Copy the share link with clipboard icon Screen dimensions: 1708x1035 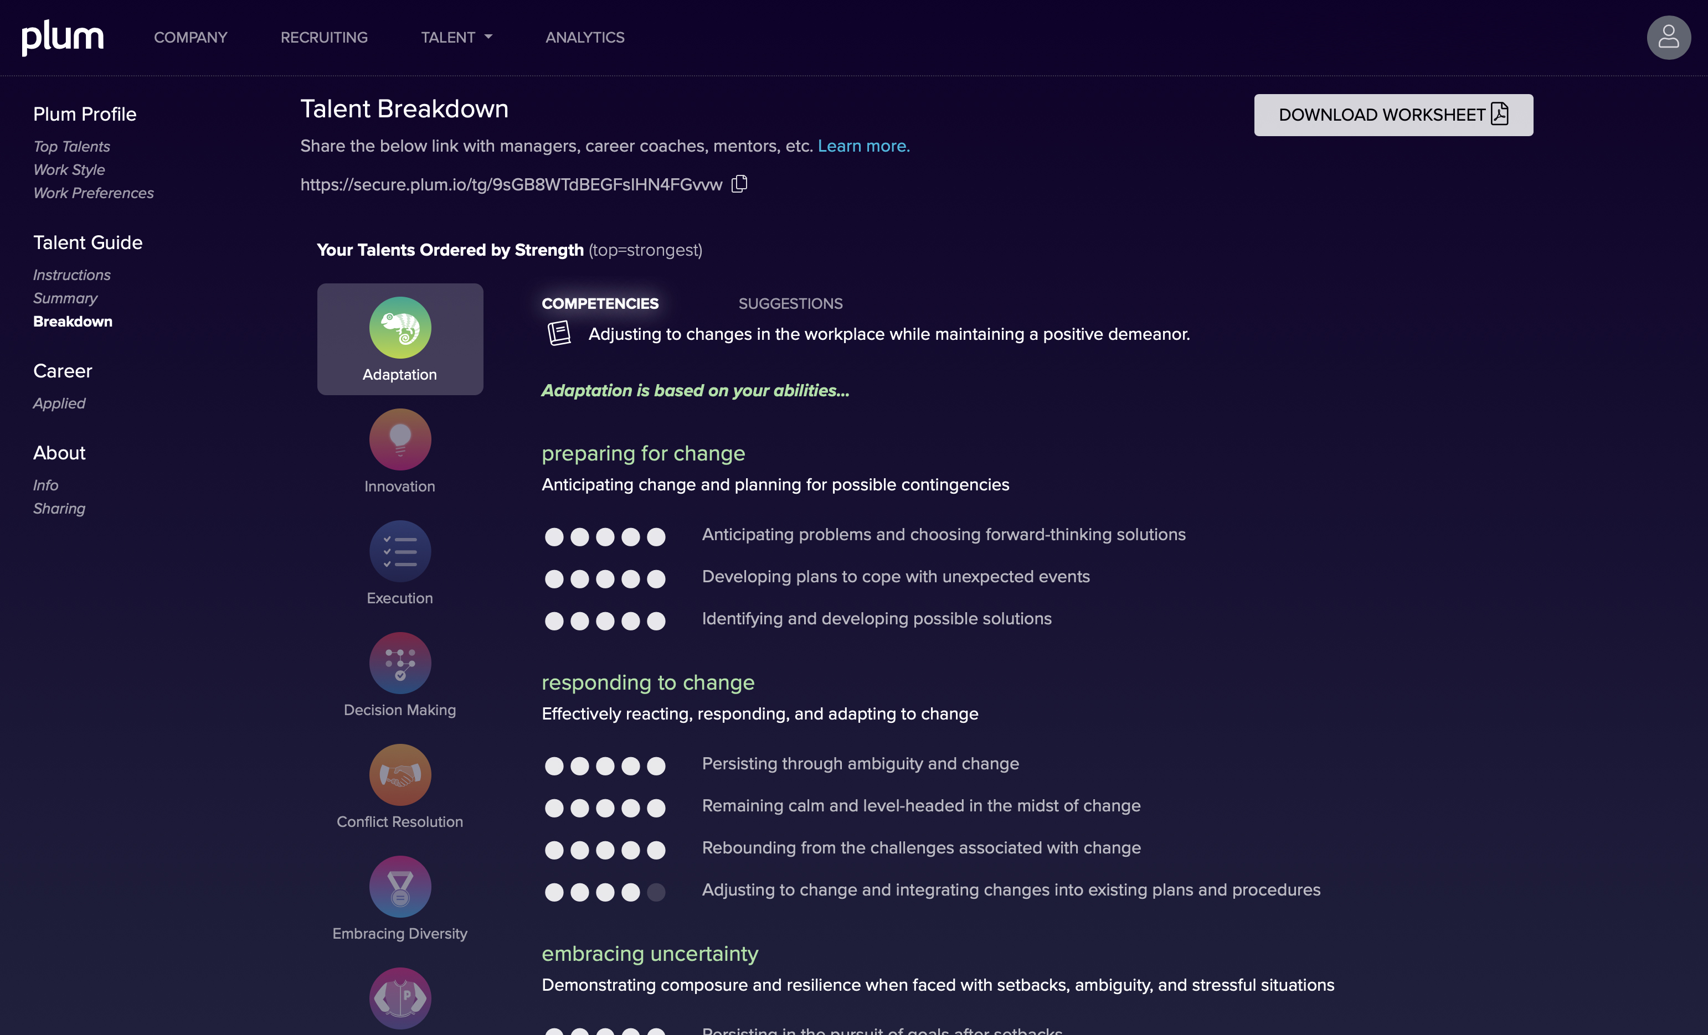pos(739,184)
